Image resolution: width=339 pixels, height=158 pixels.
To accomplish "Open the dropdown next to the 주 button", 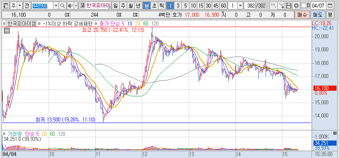I will [20, 6].
